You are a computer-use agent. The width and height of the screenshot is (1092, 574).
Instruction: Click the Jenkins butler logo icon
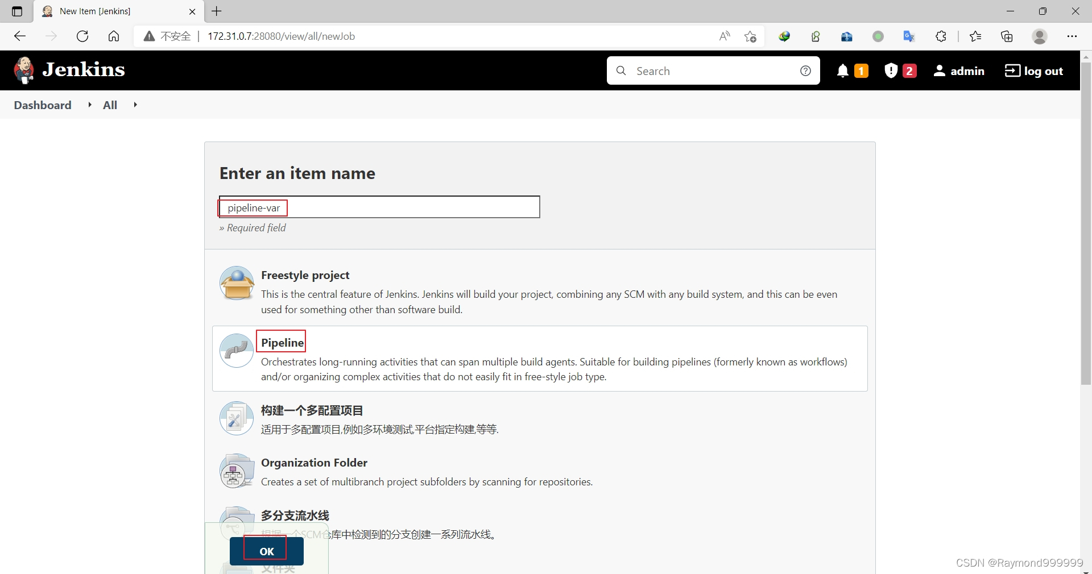(24, 70)
